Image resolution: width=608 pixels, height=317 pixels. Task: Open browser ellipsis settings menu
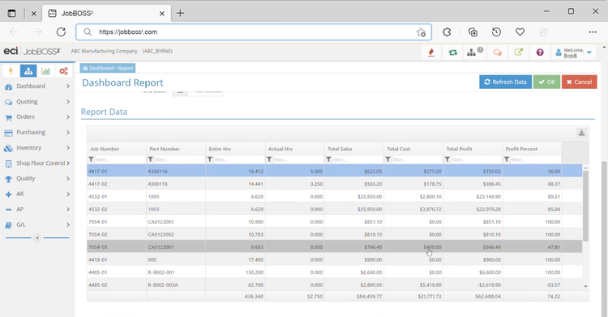[593, 32]
